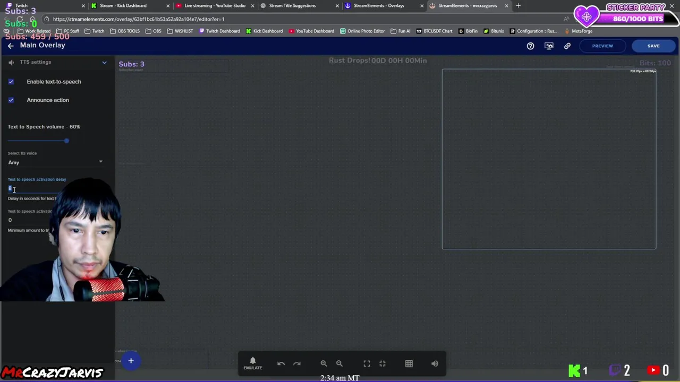
Task: Toggle Enable text-to-speech checkbox
Action: (11, 82)
